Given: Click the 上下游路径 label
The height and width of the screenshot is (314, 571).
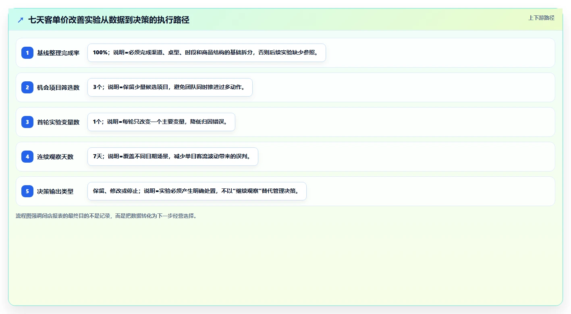Looking at the screenshot, I should [x=541, y=18].
